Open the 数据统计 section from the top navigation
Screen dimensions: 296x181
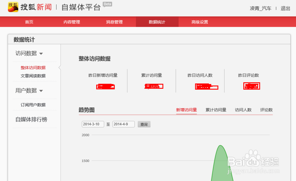[x=157, y=22]
